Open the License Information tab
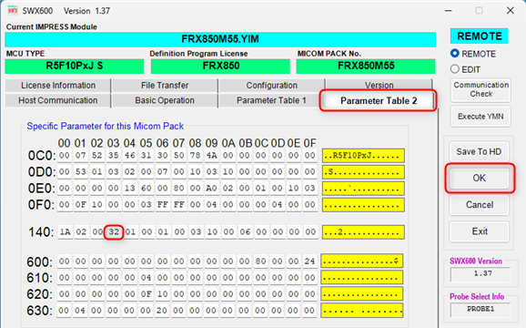 coord(58,86)
